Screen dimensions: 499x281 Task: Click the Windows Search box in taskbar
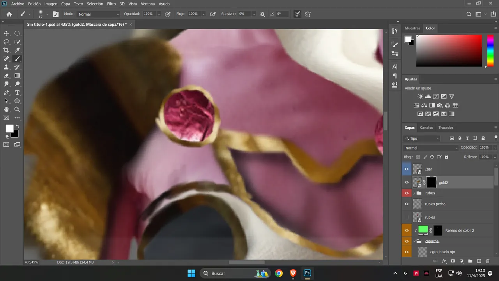click(x=235, y=273)
